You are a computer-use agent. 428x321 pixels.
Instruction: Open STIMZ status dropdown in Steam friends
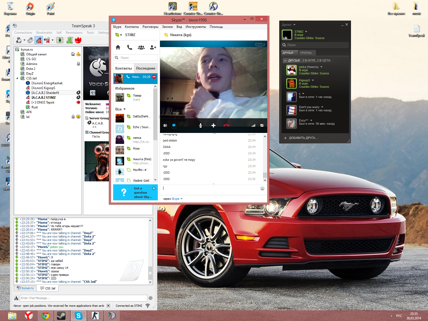pos(306,32)
